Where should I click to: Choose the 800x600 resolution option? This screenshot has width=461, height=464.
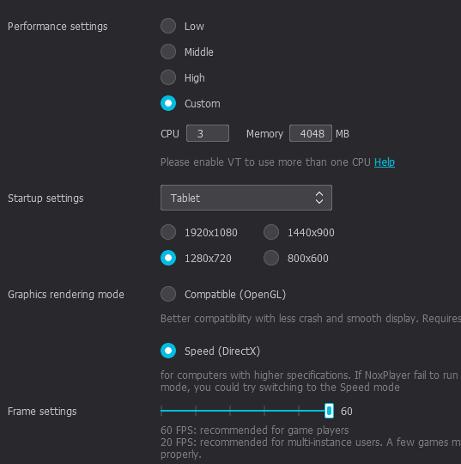pyautogui.click(x=271, y=258)
